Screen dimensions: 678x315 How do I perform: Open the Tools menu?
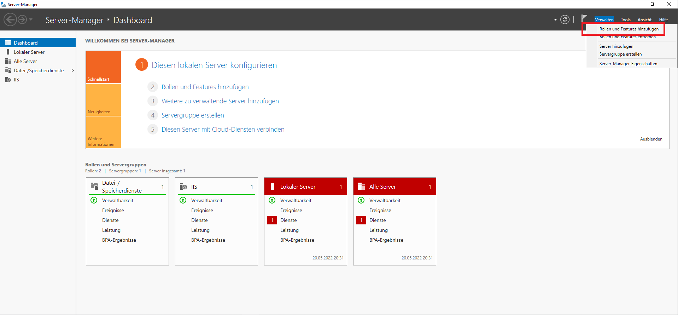click(x=625, y=20)
